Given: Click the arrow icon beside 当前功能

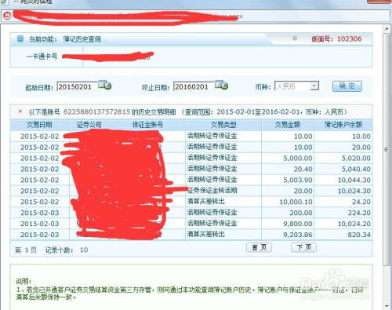Looking at the screenshot, I should pos(20,39).
